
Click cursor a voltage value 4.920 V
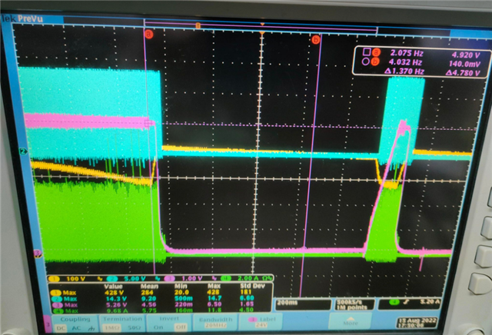pos(466,55)
